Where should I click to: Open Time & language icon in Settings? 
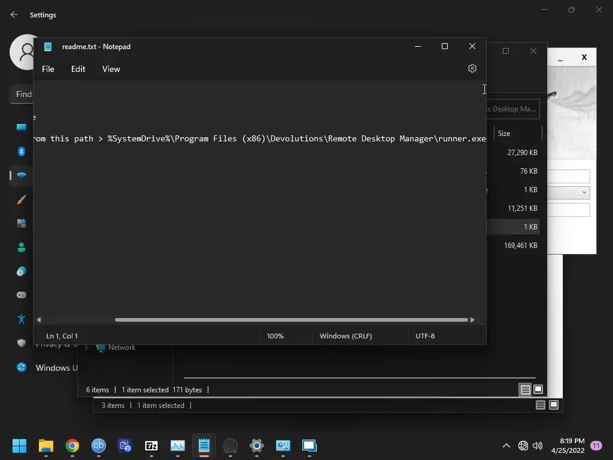pos(22,271)
